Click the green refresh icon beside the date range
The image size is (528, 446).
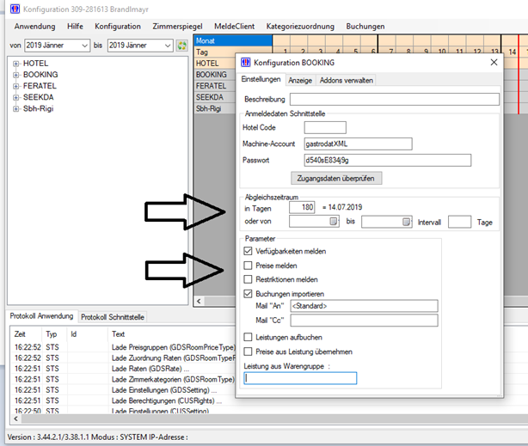[181, 46]
